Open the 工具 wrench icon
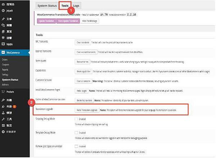The height and width of the screenshot is (158, 216). click(3, 119)
